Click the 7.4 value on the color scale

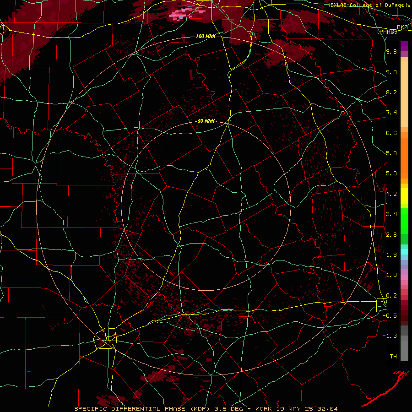391,113
